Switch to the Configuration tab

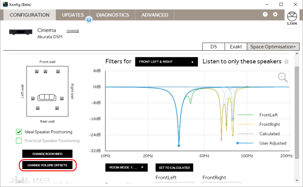pyautogui.click(x=30, y=15)
